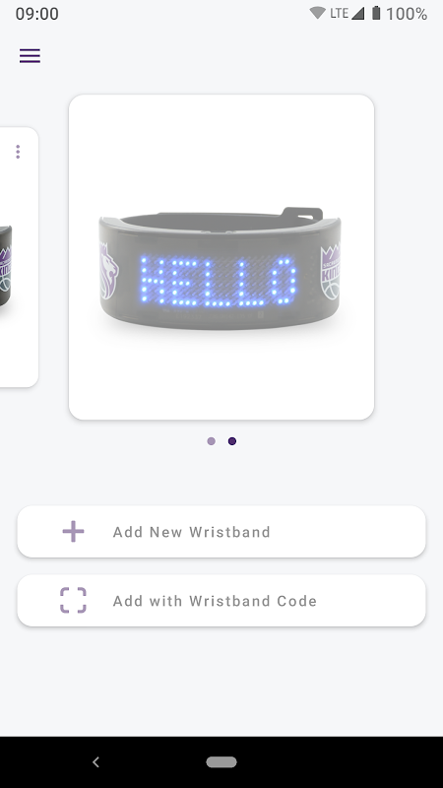
Task: Tap the battery icon in status bar
Action: (376, 13)
